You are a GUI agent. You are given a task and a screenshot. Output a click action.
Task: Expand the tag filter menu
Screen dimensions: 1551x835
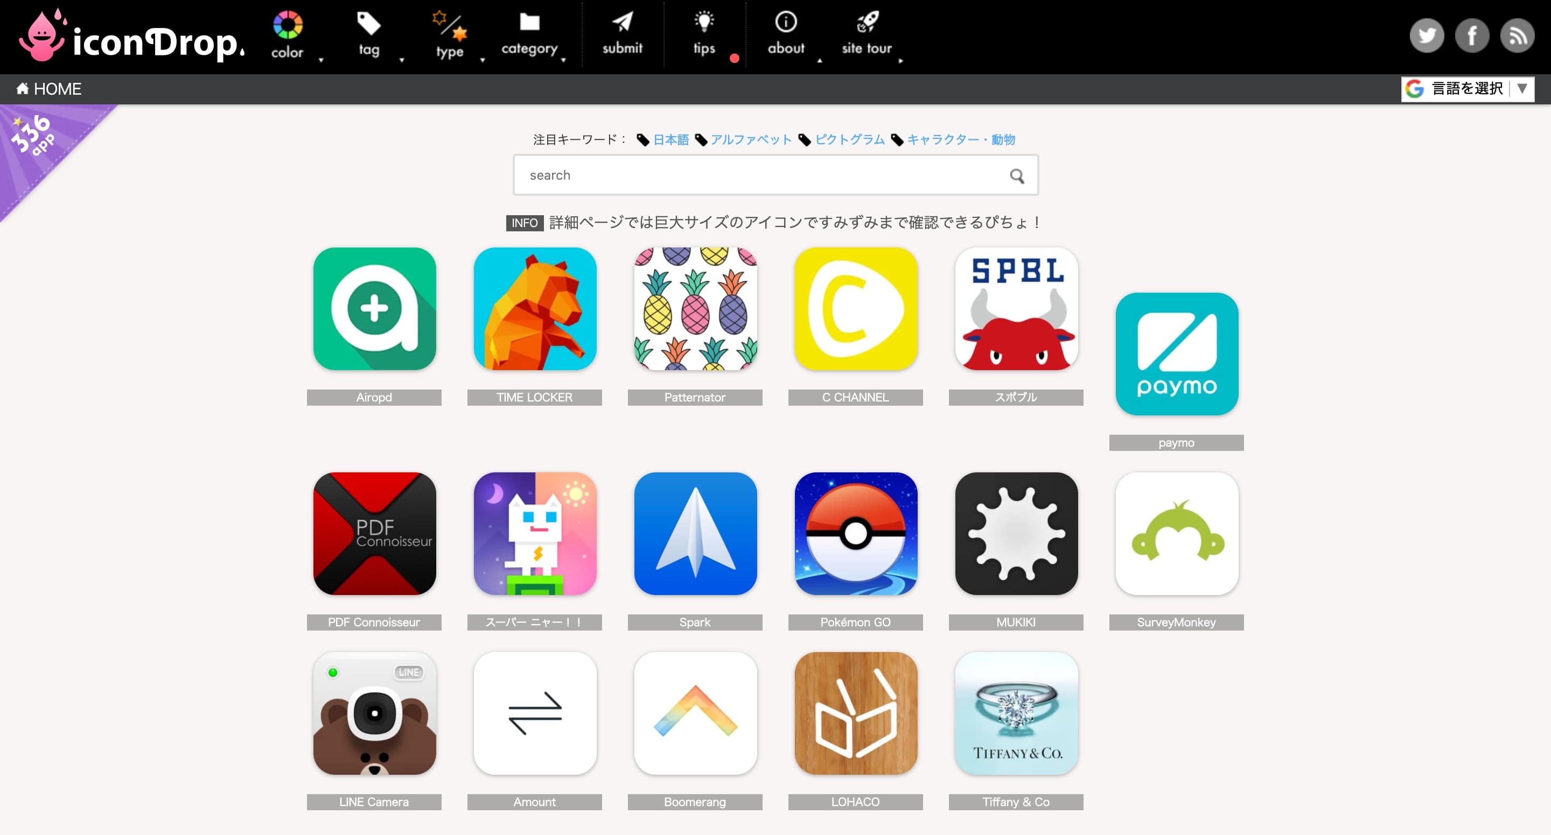pos(368,35)
